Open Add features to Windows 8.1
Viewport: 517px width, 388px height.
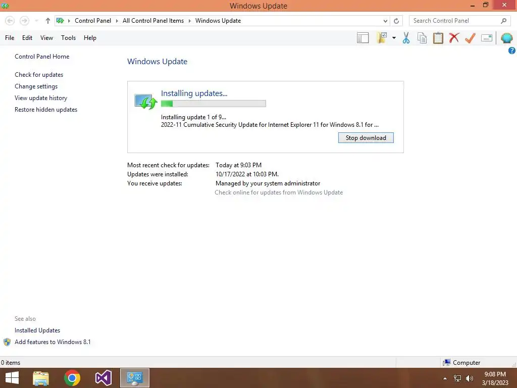53,342
